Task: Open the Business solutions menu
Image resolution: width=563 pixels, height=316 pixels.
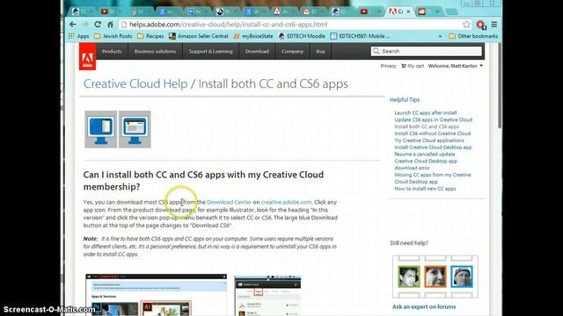Action: 155,51
